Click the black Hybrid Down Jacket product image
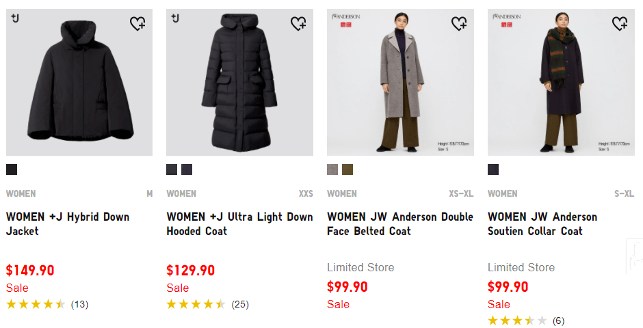This screenshot has height=328, width=643. pos(79,82)
